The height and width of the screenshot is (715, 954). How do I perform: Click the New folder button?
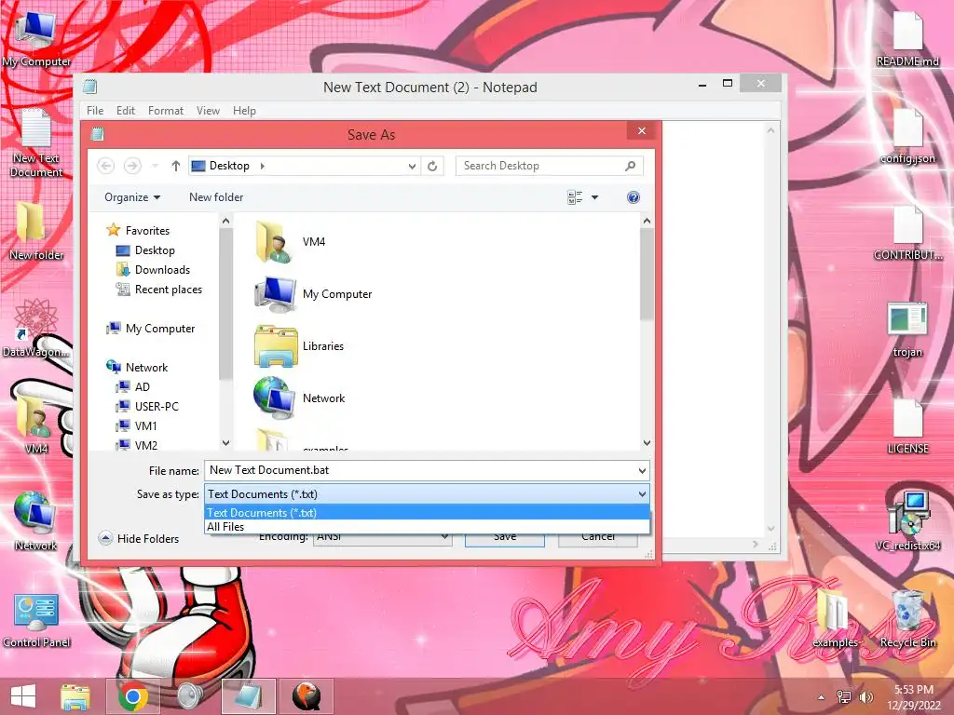216,197
